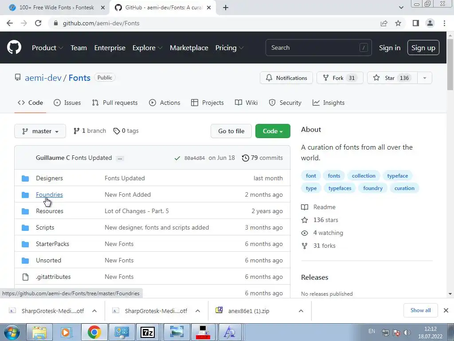Viewport: 454px width, 341px height.
Task: Click the GitHub search field
Action: (x=318, y=48)
